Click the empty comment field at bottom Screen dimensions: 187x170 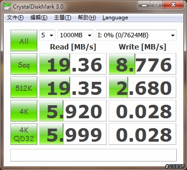(93, 155)
